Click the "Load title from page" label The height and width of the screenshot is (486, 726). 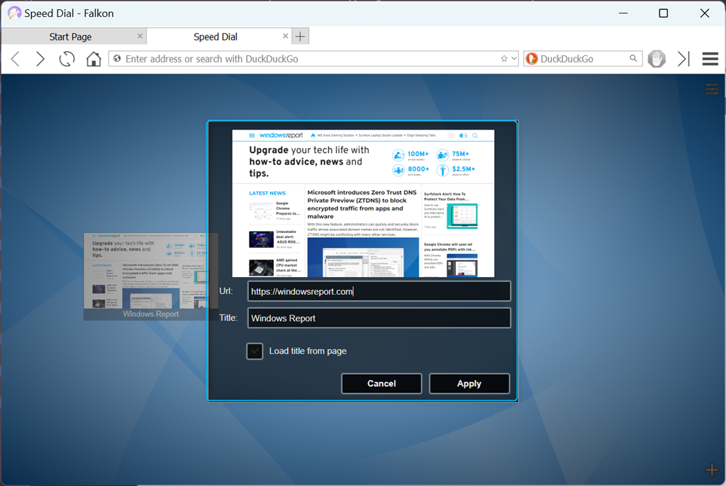pos(308,351)
